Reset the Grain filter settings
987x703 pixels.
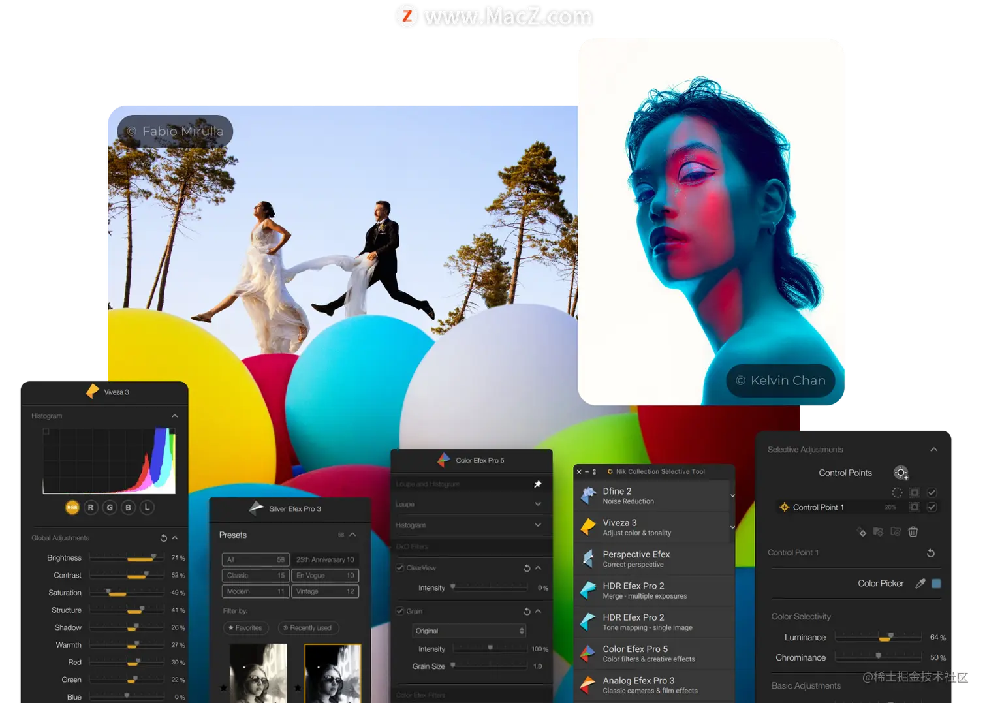527,611
